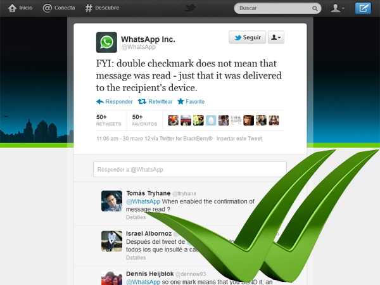Go to Inicio home icon
This screenshot has height=285, width=380.
pyautogui.click(x=12, y=8)
